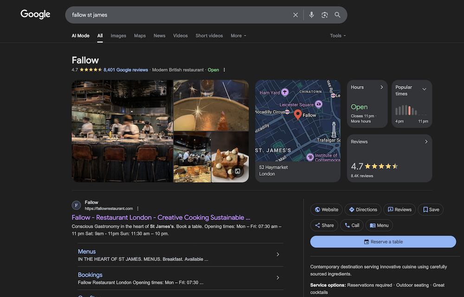The width and height of the screenshot is (464, 297).
Task: Click the red Fallow map pin
Action: tap(298, 115)
